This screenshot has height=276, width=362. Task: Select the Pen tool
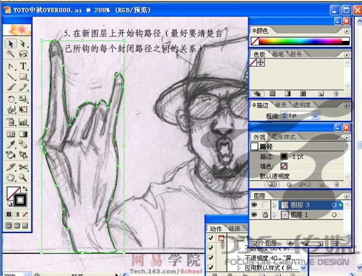[x=10, y=66]
